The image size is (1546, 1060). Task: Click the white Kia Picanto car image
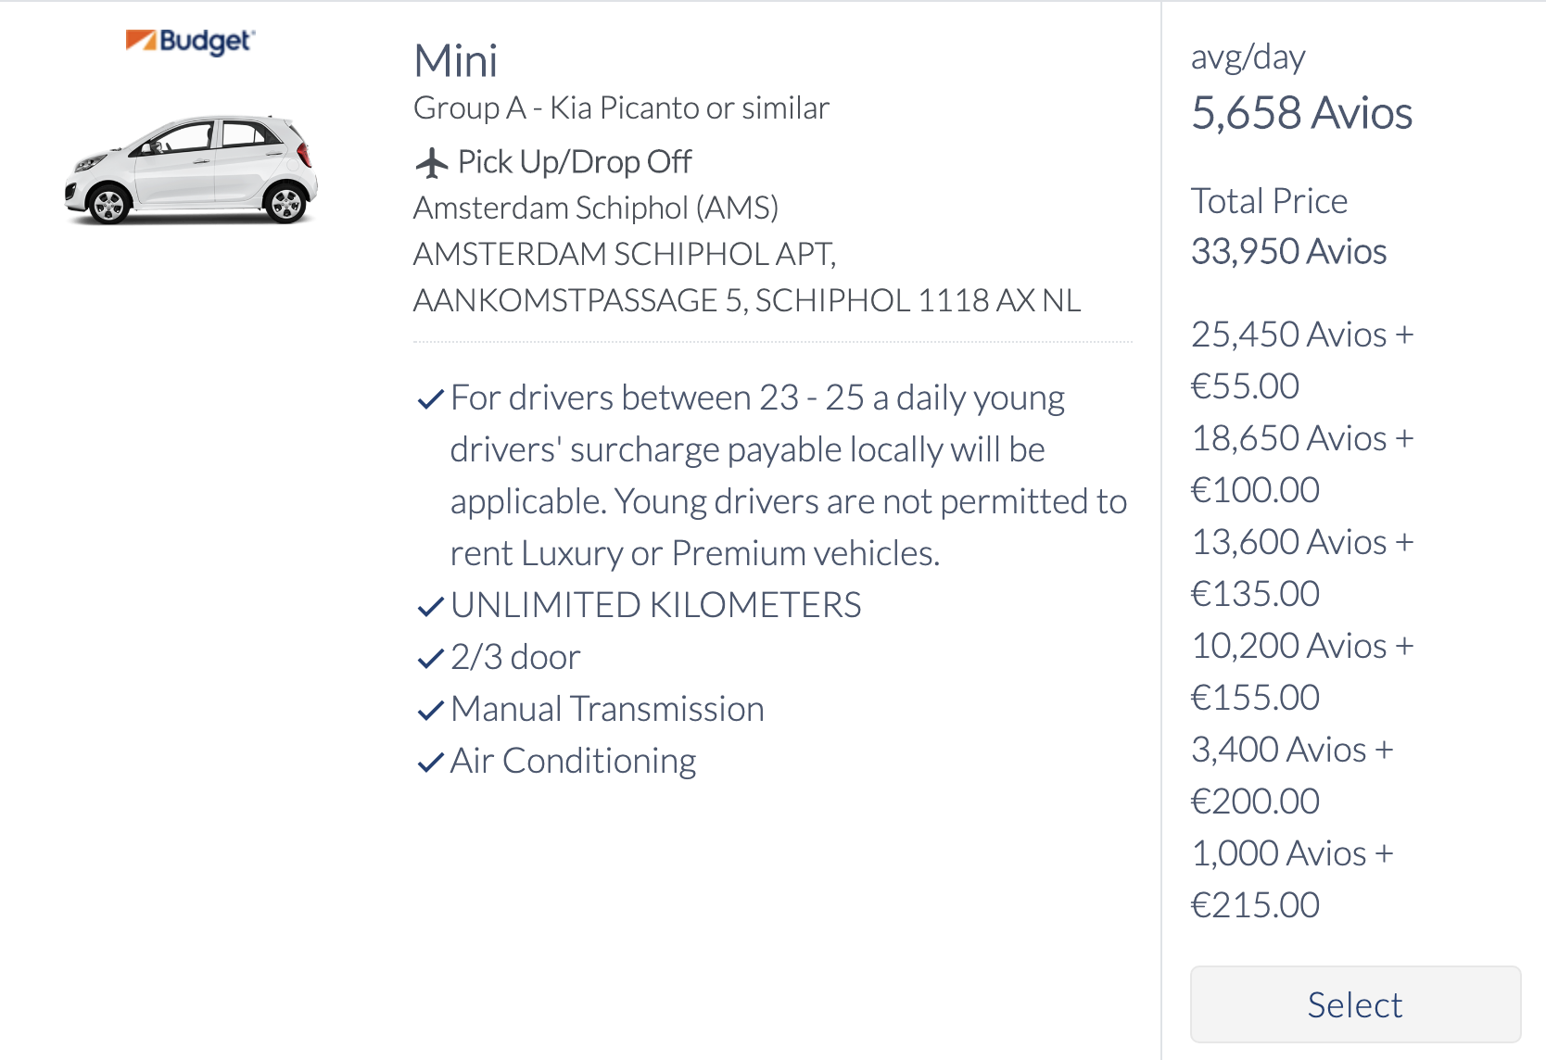coord(191,170)
